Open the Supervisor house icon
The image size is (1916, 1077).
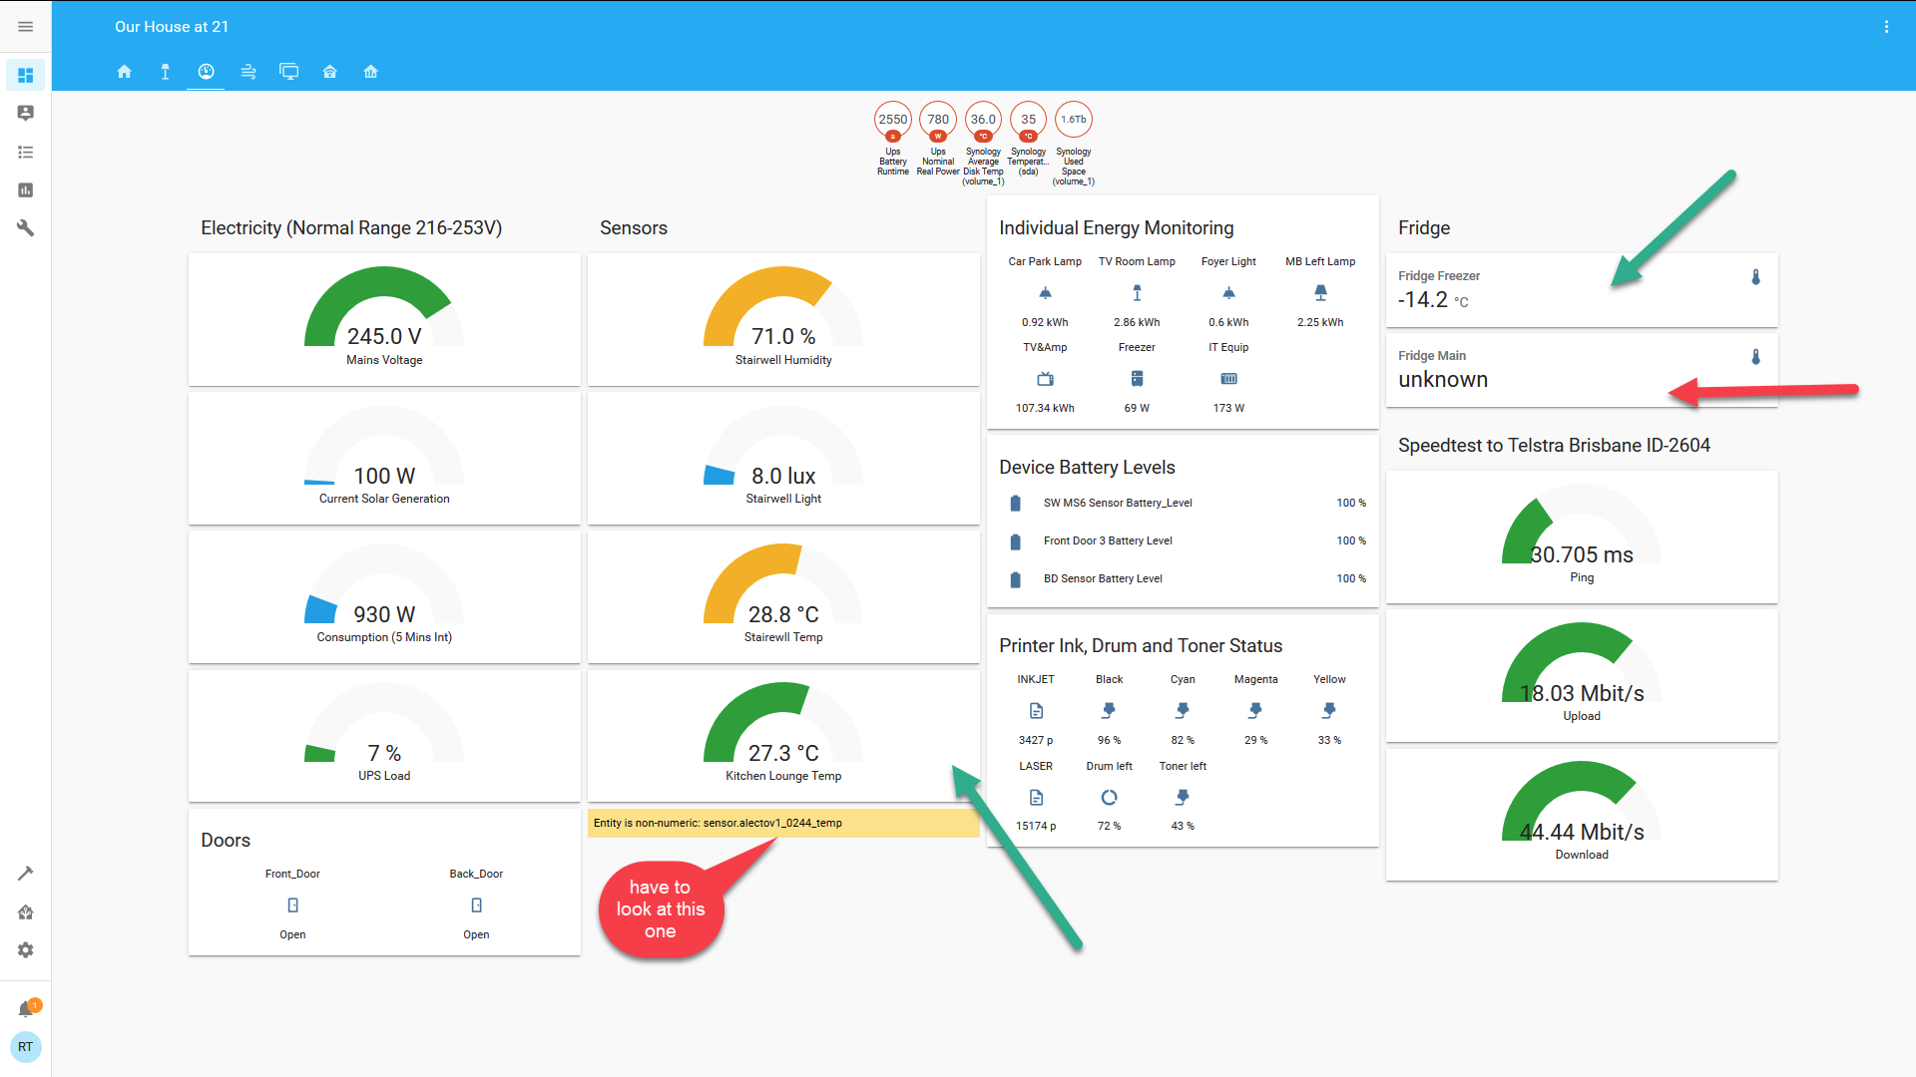26,912
